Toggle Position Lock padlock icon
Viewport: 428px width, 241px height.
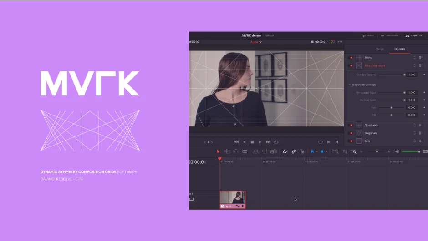302,151
